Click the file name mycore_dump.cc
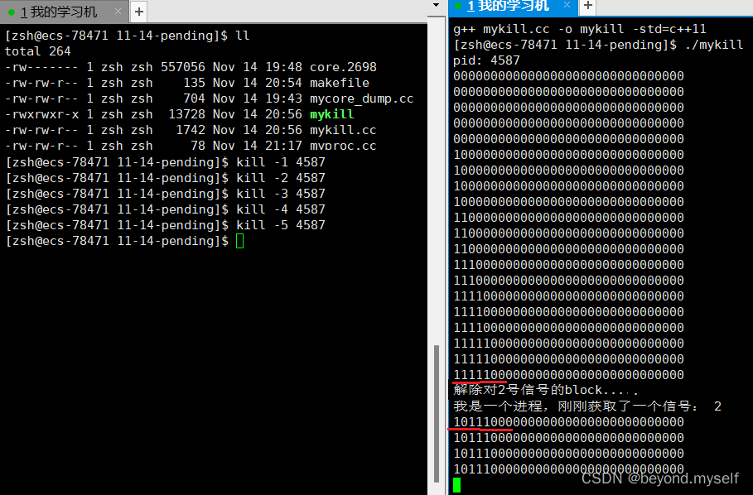Screen dimensions: 753x495 (x=362, y=99)
